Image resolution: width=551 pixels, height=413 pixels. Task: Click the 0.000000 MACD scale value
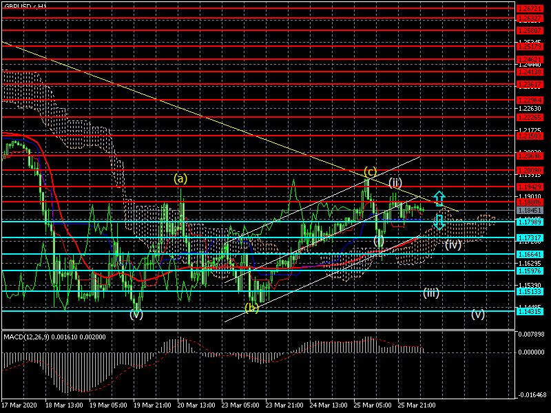[531, 352]
